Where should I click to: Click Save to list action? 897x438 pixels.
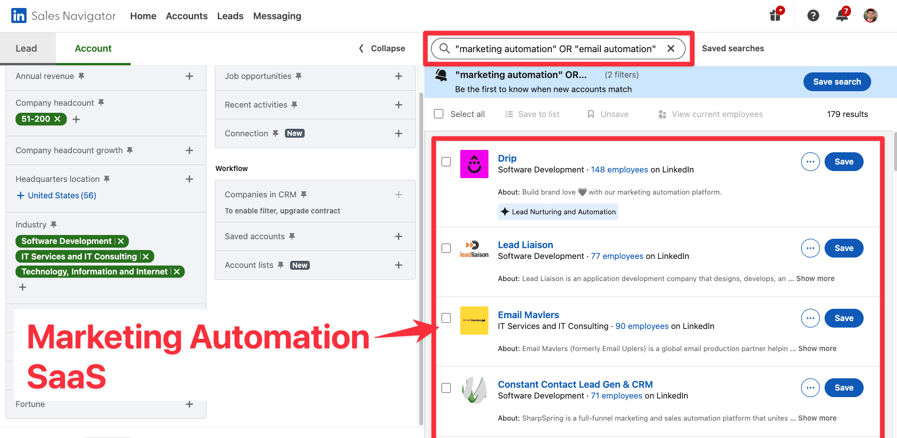click(x=532, y=114)
